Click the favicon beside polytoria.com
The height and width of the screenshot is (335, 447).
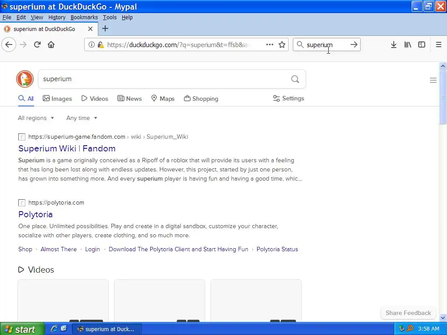pyautogui.click(x=22, y=203)
